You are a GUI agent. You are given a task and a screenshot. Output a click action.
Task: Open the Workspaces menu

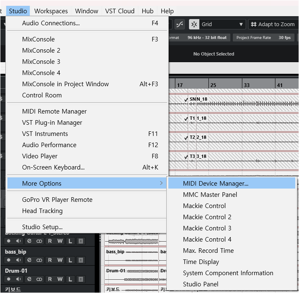(51, 11)
